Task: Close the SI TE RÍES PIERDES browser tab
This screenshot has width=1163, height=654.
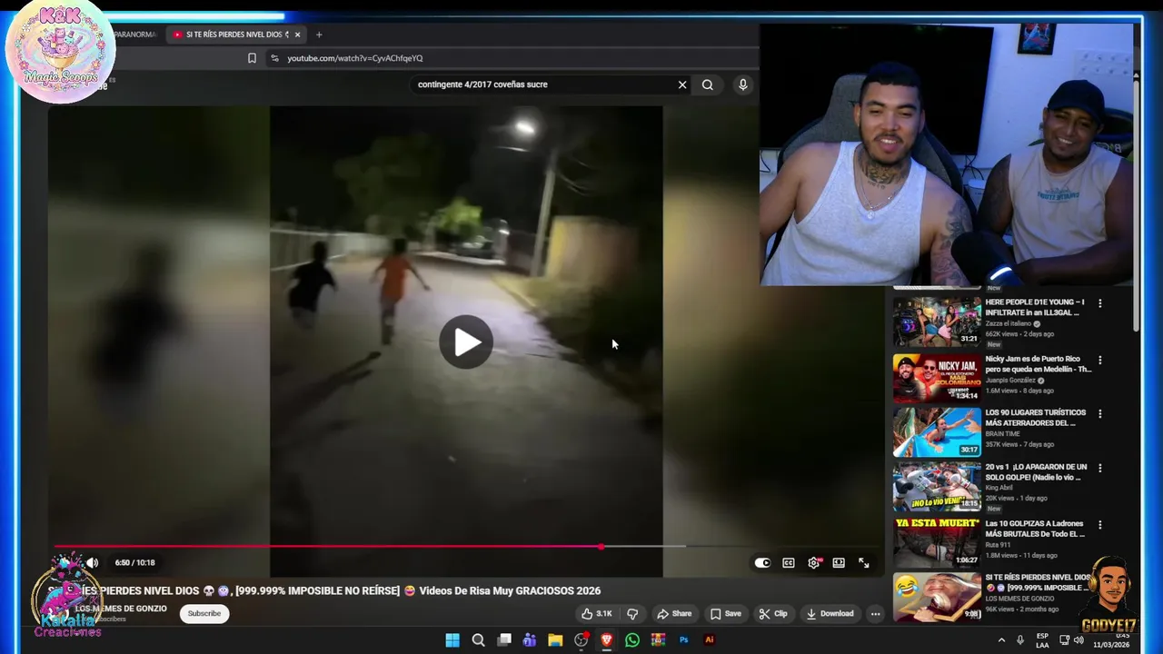Action: [297, 35]
